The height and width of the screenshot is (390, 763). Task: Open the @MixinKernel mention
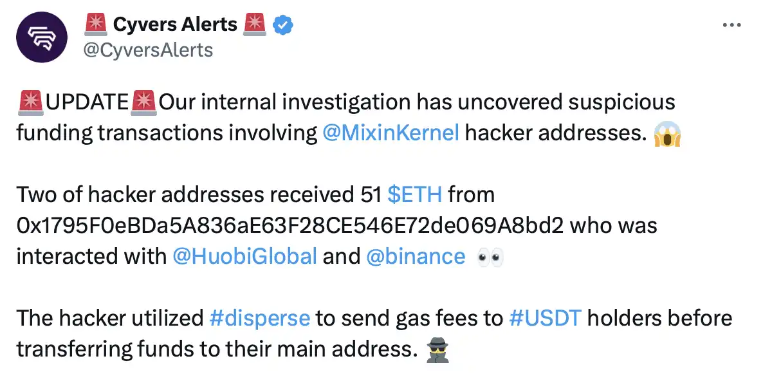point(391,133)
